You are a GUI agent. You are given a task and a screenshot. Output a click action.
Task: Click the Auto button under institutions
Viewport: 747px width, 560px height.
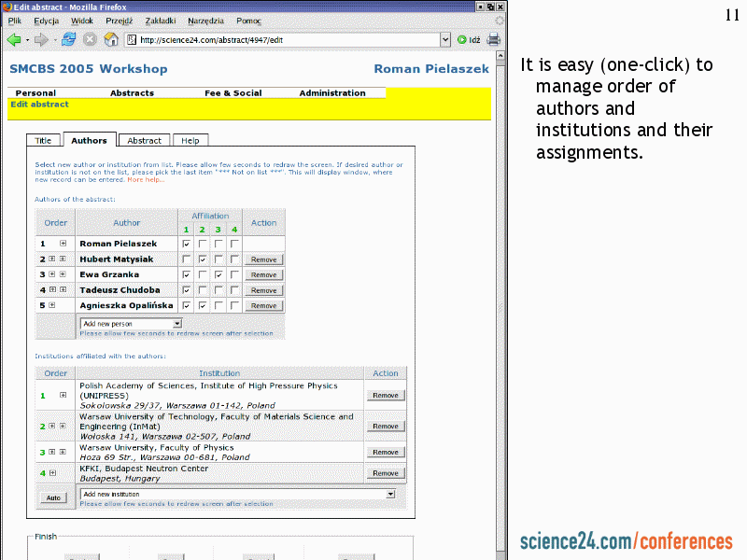pos(53,497)
